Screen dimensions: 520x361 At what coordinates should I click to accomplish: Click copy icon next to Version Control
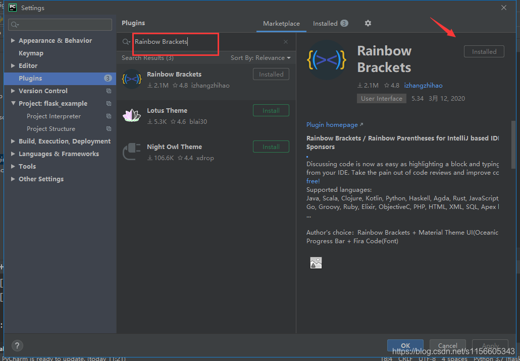(x=109, y=91)
